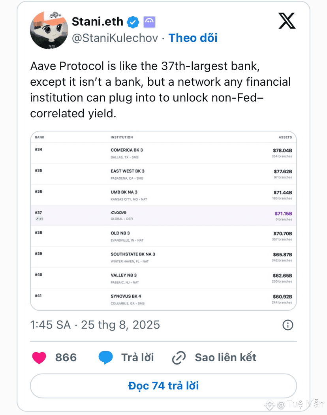Open the X logo icon
Image resolution: width=327 pixels, height=415 pixels.
(287, 21)
